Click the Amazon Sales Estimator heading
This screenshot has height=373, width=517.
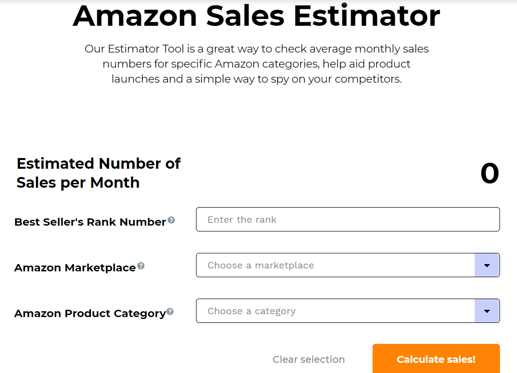coord(256,16)
